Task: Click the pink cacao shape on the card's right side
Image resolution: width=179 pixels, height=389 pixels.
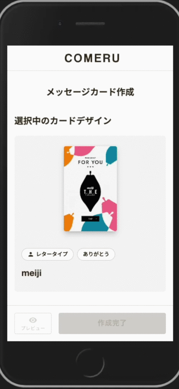Action: pos(110,213)
